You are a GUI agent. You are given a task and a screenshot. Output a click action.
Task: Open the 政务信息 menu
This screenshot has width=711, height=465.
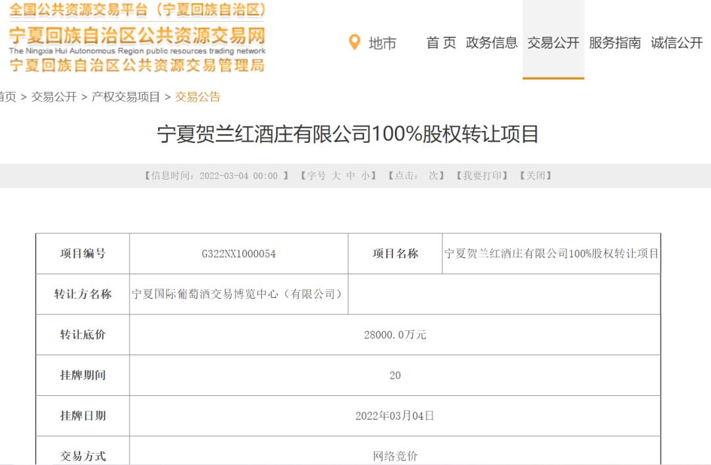(x=491, y=43)
